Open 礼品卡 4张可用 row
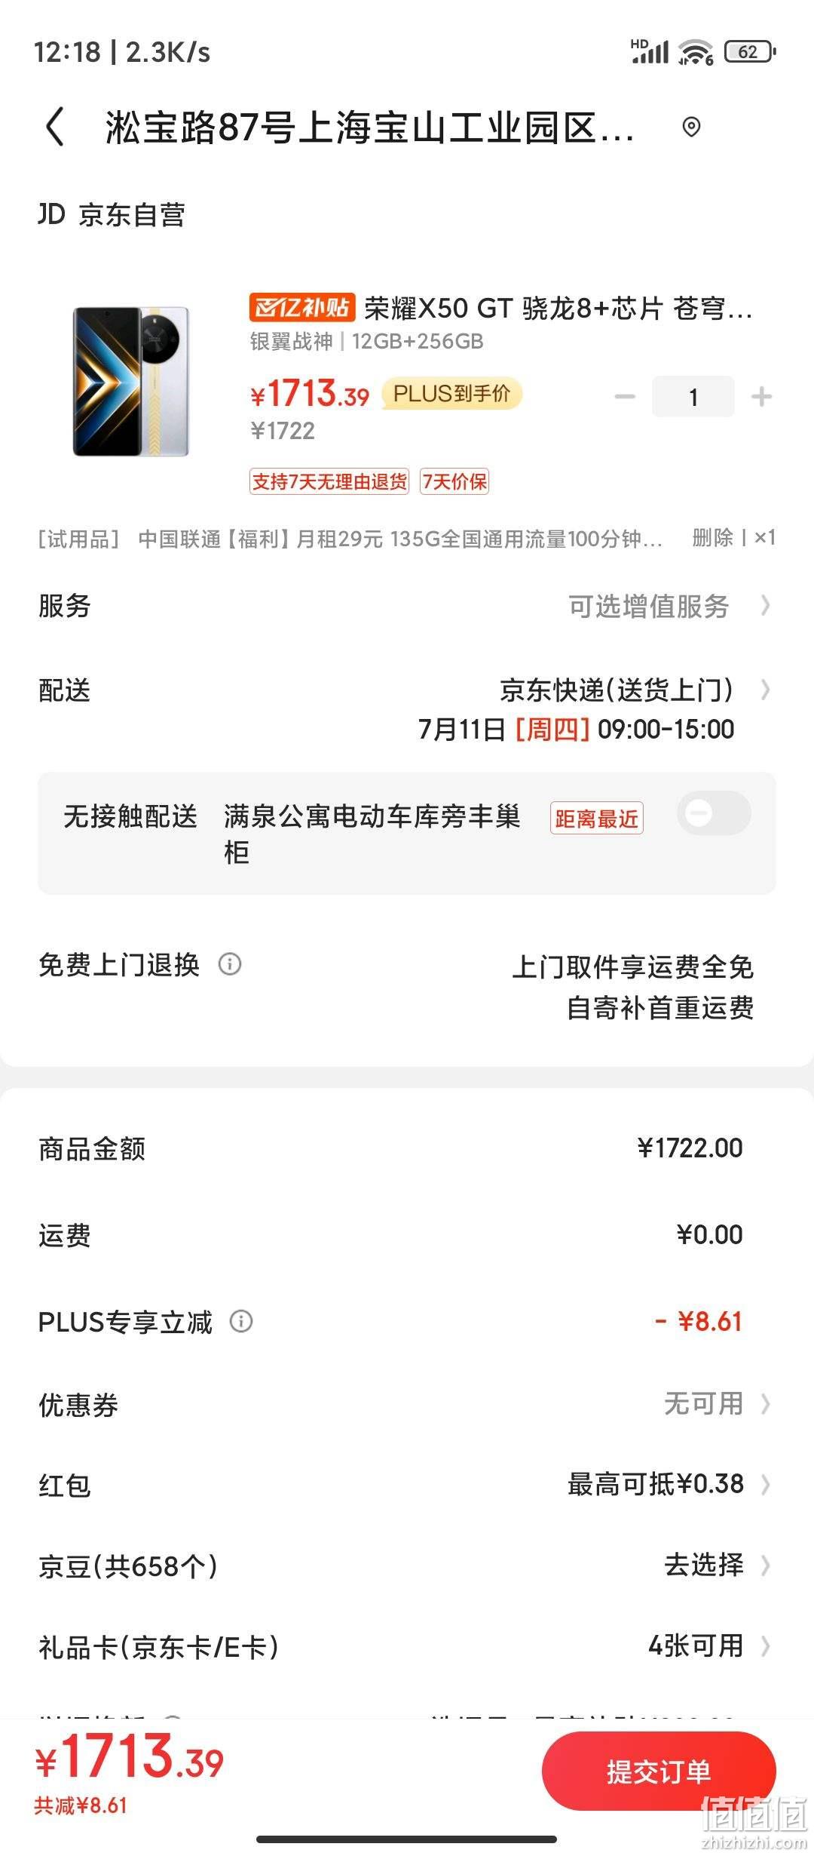 [407, 1646]
